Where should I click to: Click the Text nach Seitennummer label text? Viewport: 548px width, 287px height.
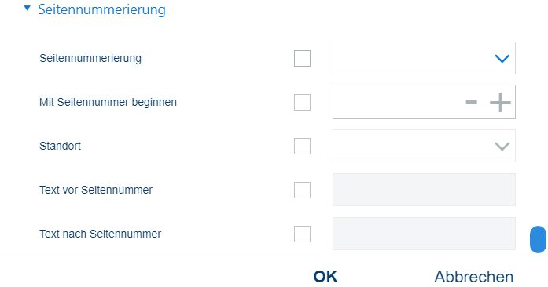click(101, 234)
